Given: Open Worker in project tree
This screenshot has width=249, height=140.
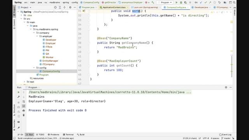Looking at the screenshot, I should pos(49,57).
